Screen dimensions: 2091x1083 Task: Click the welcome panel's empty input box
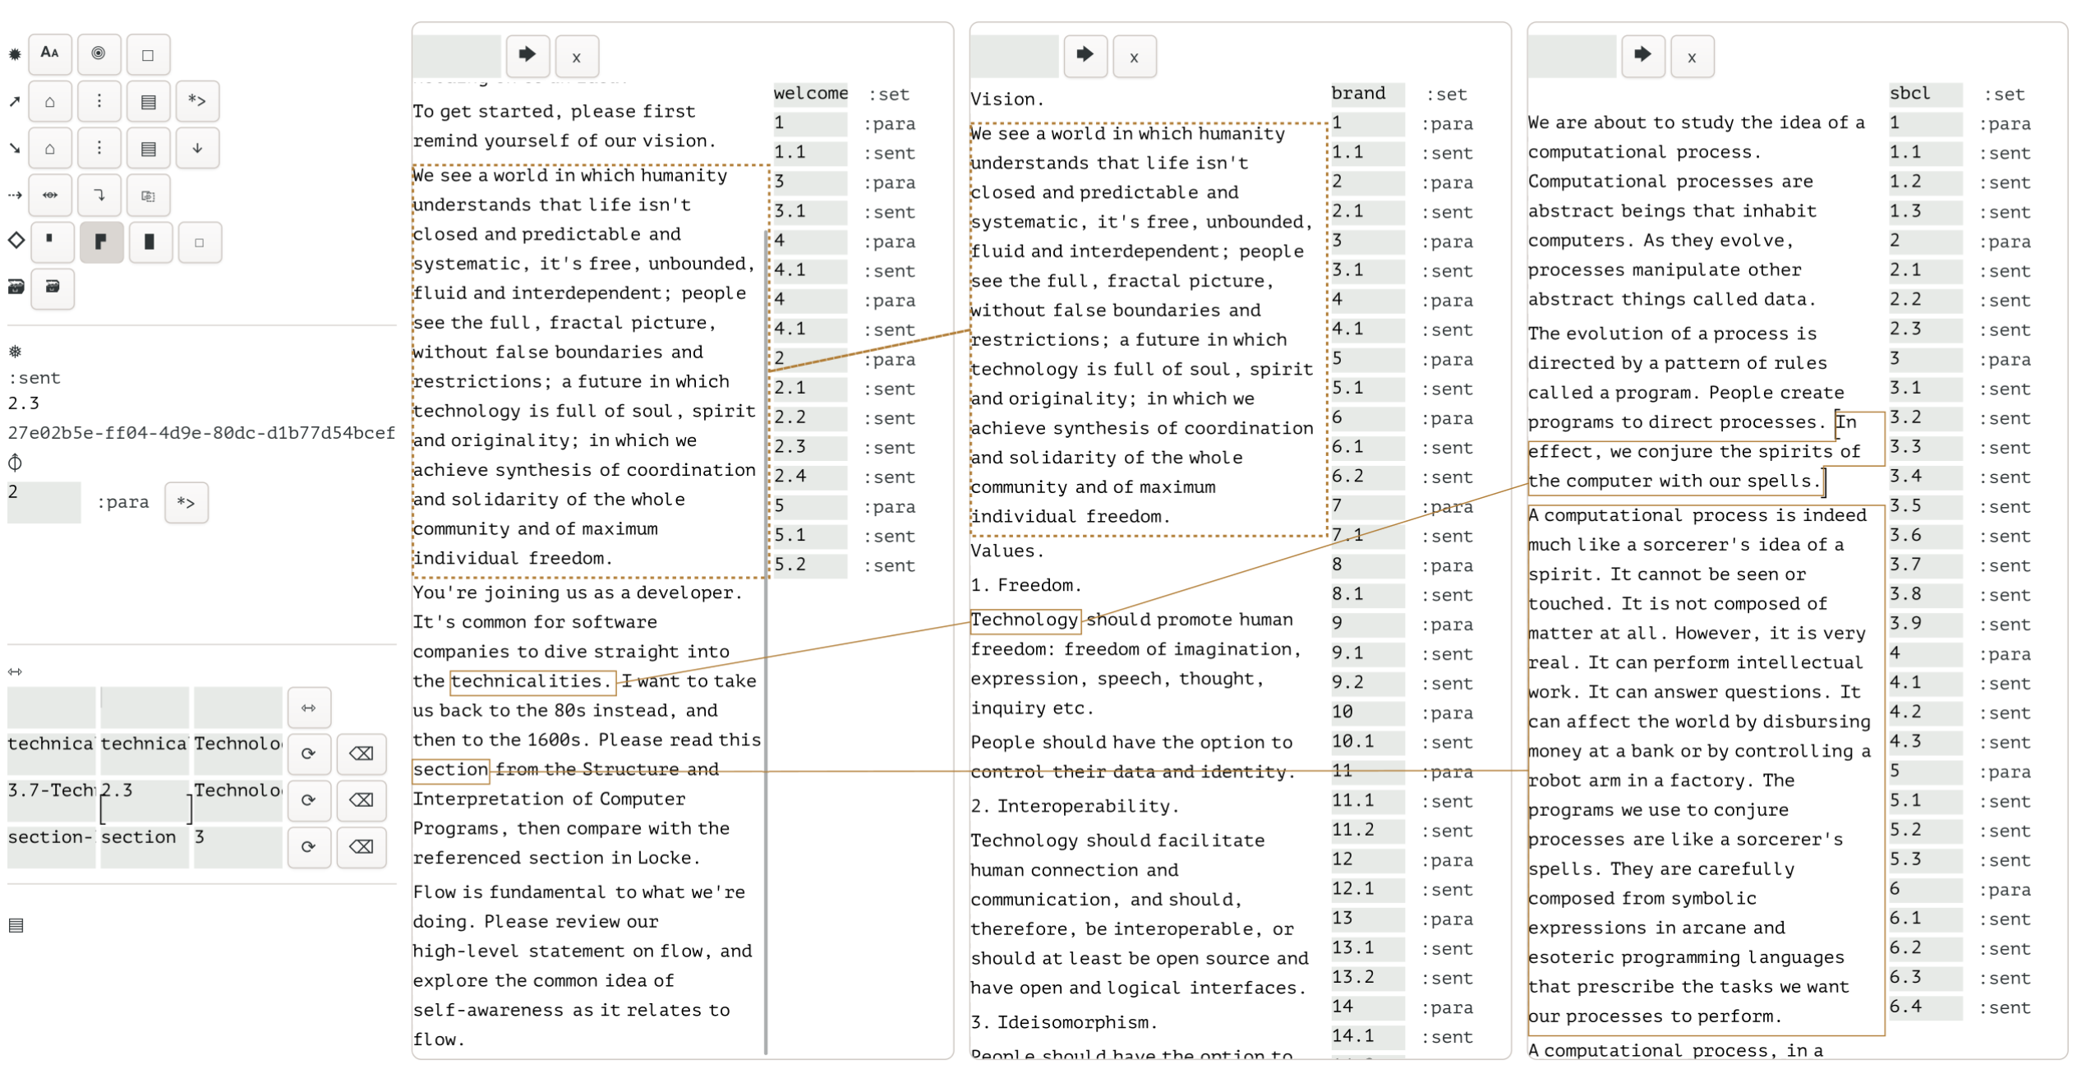pyautogui.click(x=457, y=56)
